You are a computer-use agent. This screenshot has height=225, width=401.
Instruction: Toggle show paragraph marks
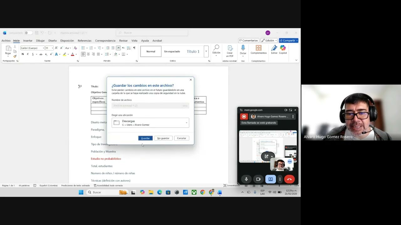click(x=134, y=48)
